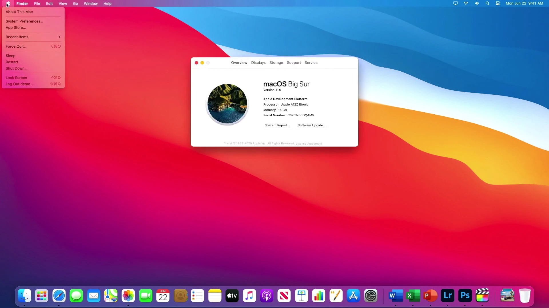This screenshot has width=549, height=308.
Task: Click the Software Update button
Action: tap(311, 125)
